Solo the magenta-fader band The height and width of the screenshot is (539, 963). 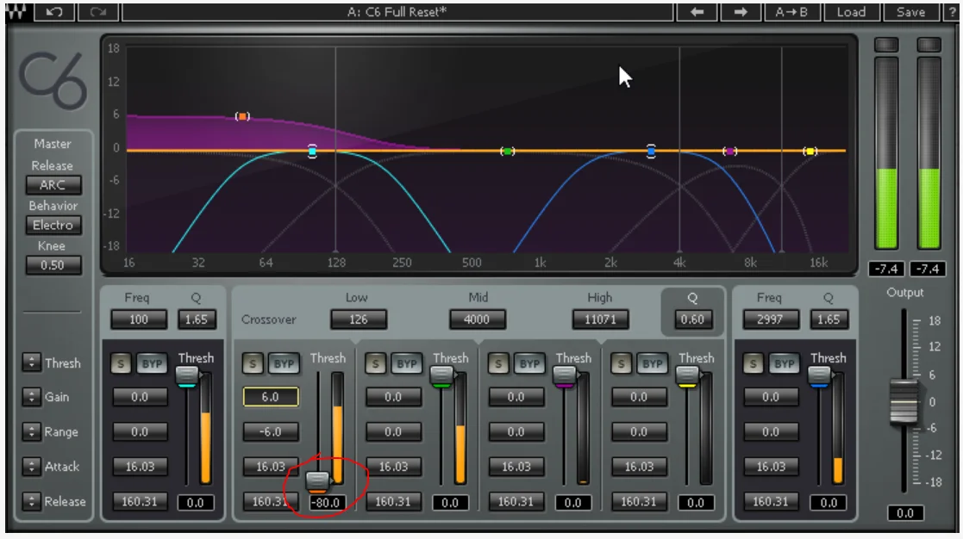(498, 363)
